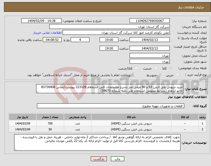Click the price validity time 19:00
Screen dimensions: 211x166
[x=109, y=48]
